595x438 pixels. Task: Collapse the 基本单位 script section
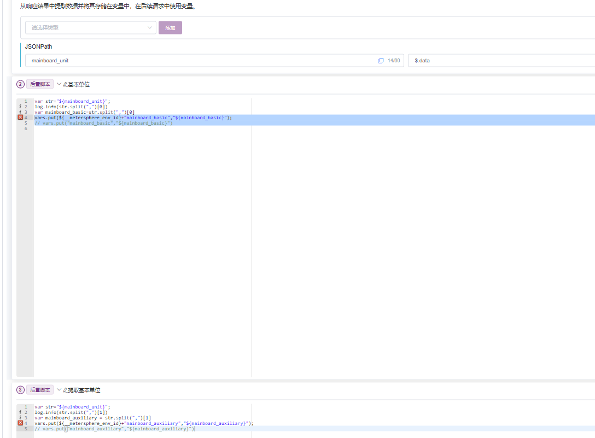pyautogui.click(x=59, y=84)
